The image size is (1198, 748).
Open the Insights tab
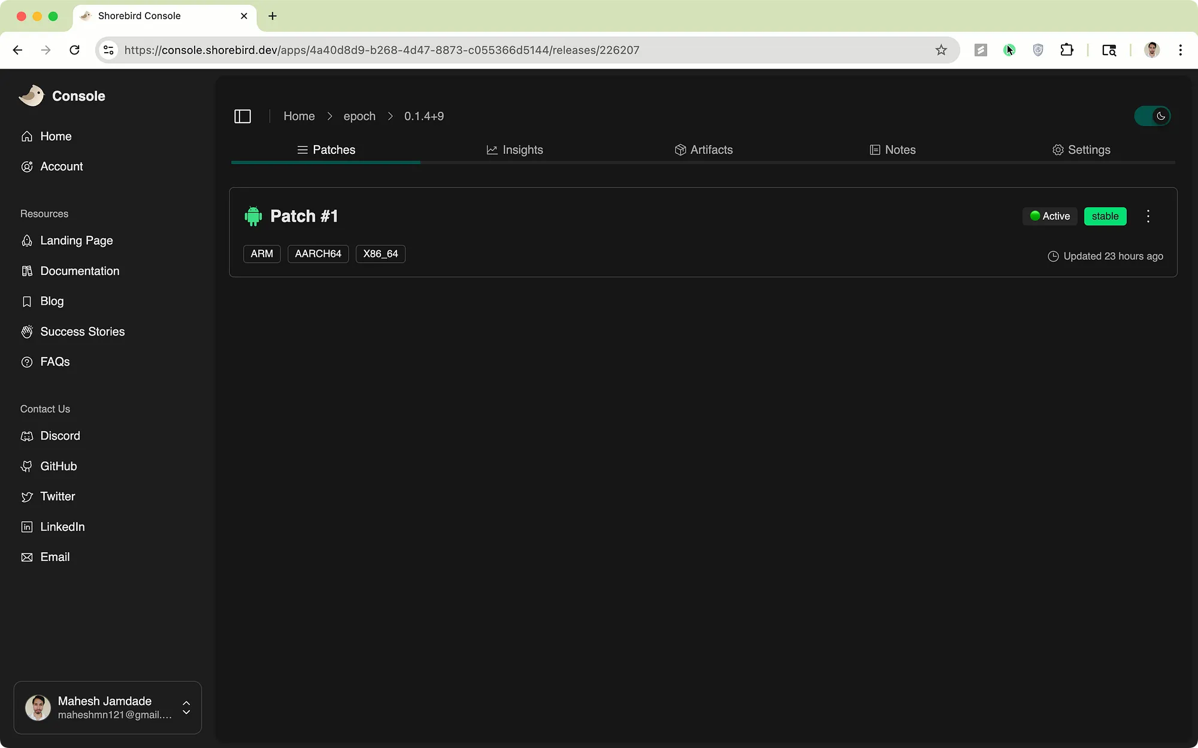[515, 150]
